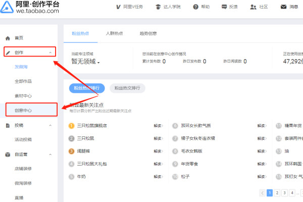The image size is (303, 202).
Task: Open the 暂无领域 focus area dropdown
Action: [x=85, y=62]
